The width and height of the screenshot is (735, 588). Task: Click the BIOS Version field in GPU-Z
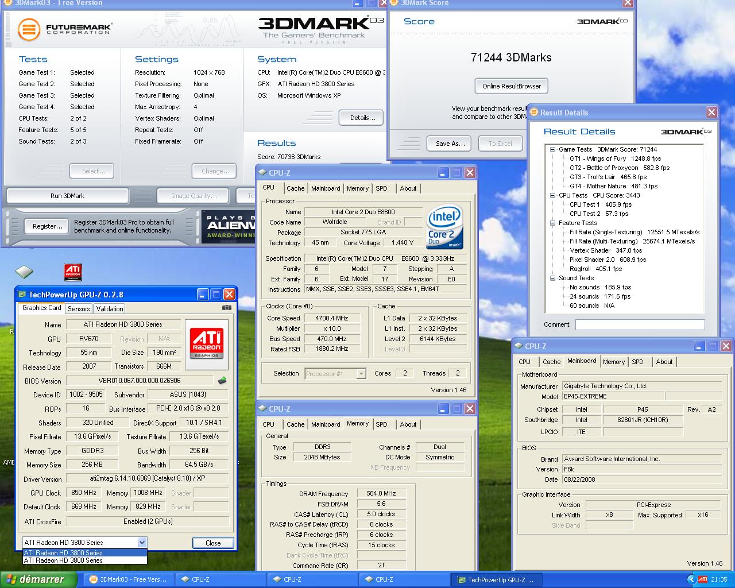pyautogui.click(x=140, y=381)
